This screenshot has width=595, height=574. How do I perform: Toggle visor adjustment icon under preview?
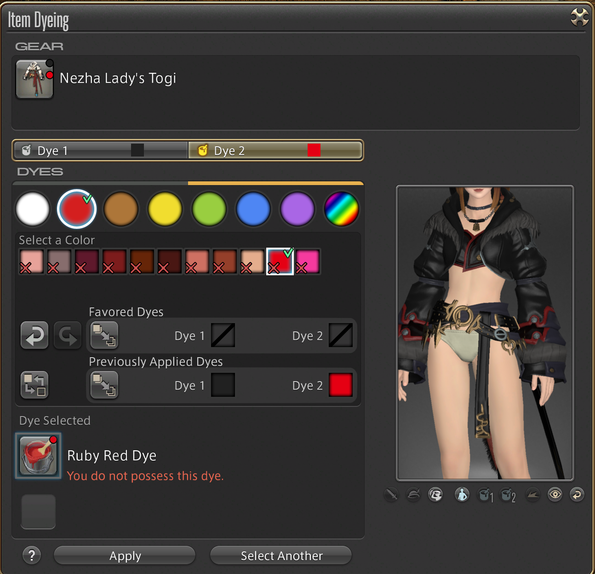click(x=435, y=495)
